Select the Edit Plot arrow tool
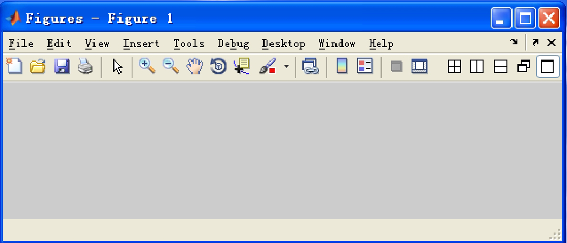This screenshot has height=243, width=567. tap(117, 67)
